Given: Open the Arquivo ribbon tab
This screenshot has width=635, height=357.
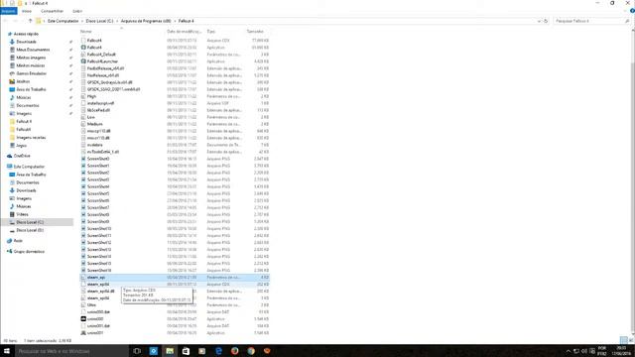Looking at the screenshot, I should tap(9, 11).
